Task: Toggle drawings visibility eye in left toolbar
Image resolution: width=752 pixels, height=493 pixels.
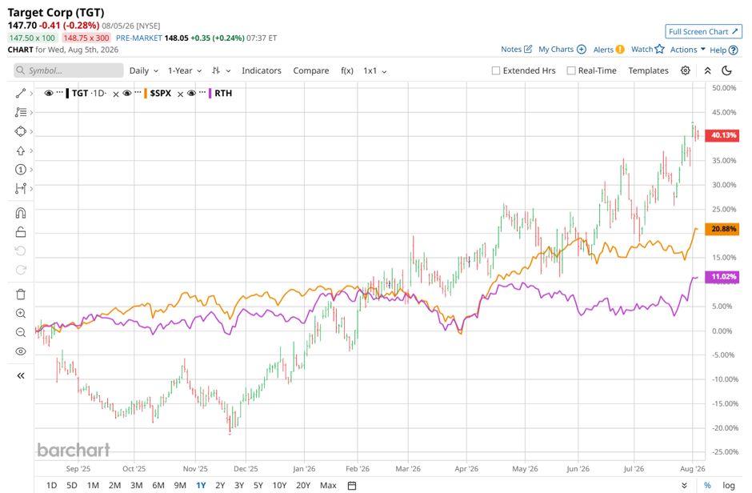Action: [21, 351]
